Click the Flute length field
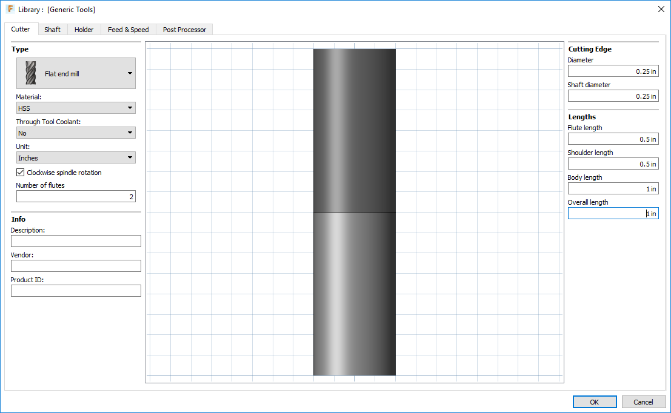The width and height of the screenshot is (671, 413). tap(613, 139)
